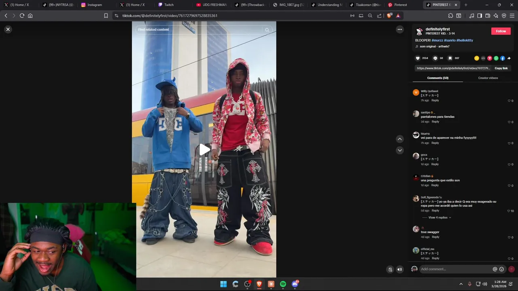Like the video with the heart icon
The width and height of the screenshot is (518, 291).
click(418, 58)
